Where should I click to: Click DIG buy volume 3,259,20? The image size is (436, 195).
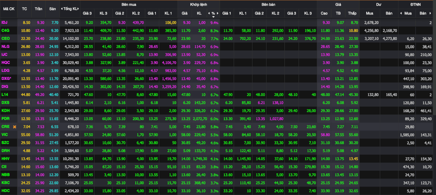[169, 87]
